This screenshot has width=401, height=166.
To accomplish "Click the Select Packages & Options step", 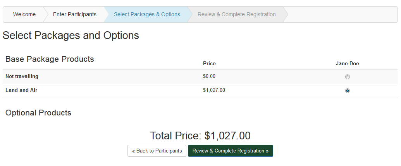I will [147, 15].
